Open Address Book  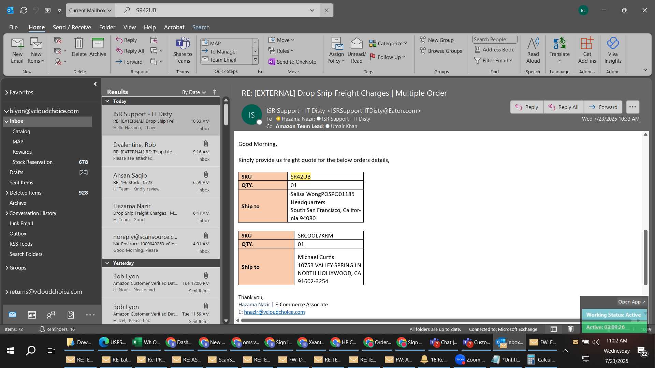coord(494,50)
